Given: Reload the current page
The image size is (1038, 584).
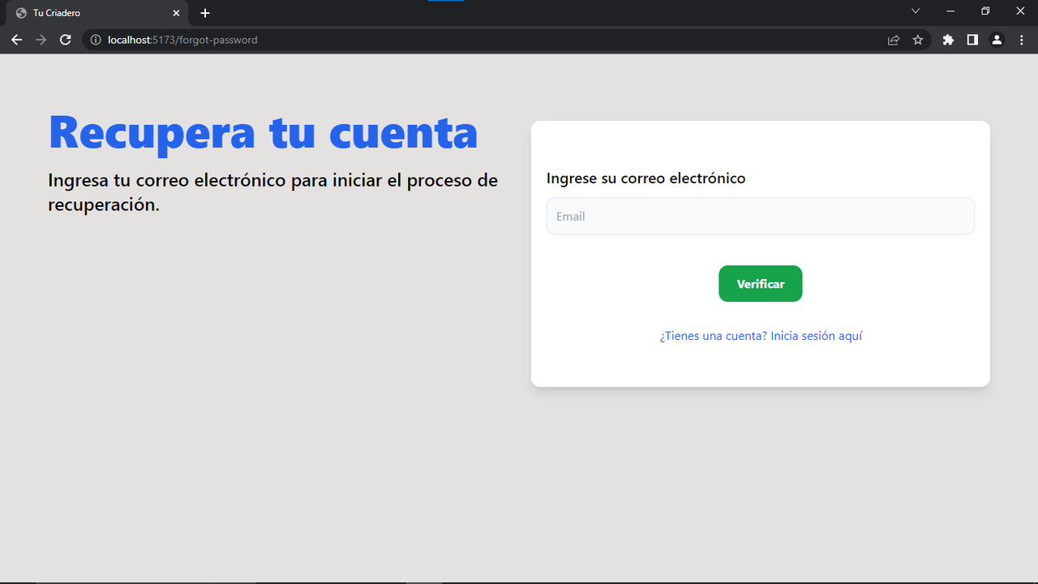Looking at the screenshot, I should [x=65, y=39].
